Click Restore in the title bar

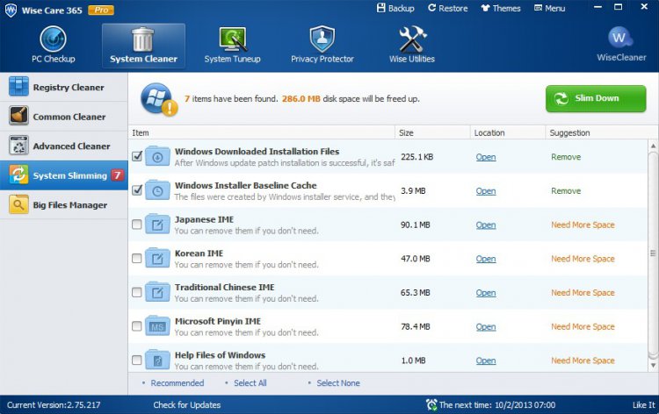pos(447,9)
